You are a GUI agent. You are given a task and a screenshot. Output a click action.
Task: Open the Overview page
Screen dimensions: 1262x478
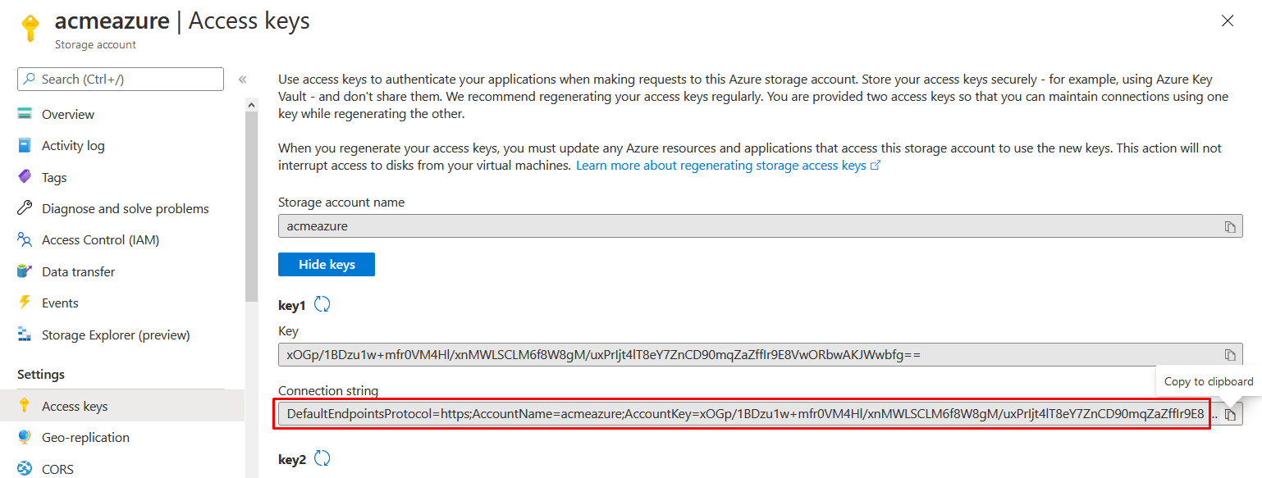point(68,114)
